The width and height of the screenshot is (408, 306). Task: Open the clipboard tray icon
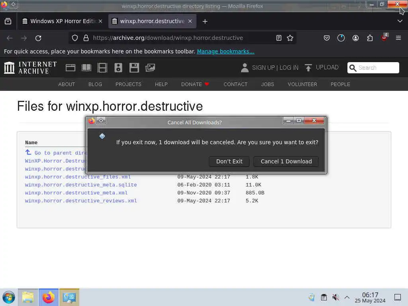tap(324, 297)
